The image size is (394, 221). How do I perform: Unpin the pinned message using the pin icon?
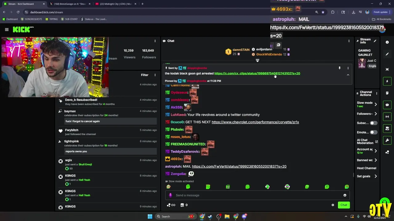(340, 68)
